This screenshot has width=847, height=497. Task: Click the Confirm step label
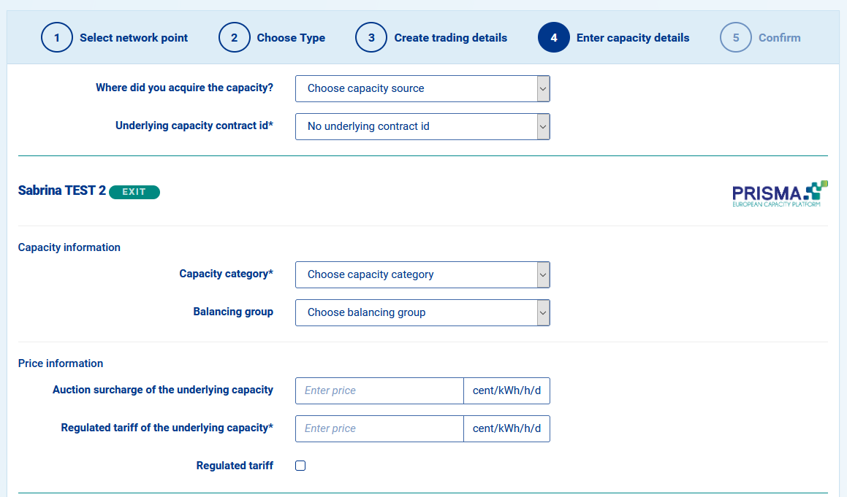click(779, 38)
